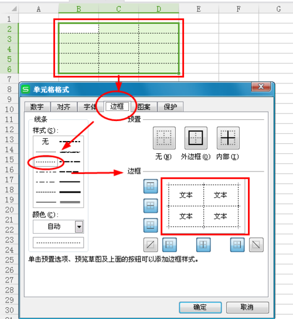Select column B header
Screen dimensions: 293x319
coord(79,9)
